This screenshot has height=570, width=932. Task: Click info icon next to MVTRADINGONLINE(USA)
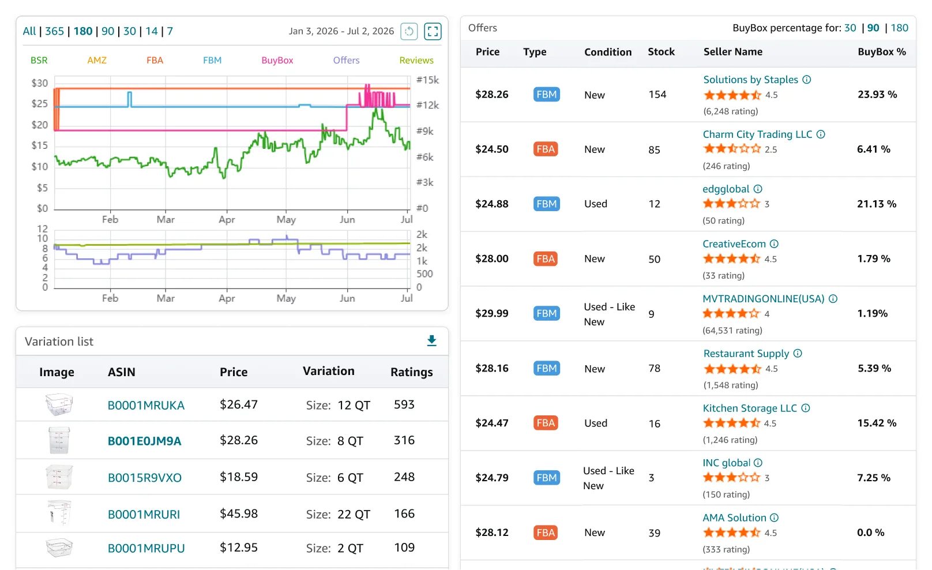click(x=833, y=299)
